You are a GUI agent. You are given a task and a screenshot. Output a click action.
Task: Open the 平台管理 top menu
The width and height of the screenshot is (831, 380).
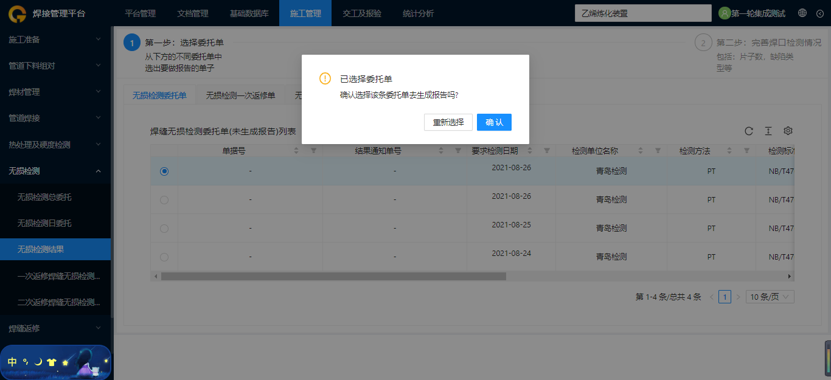click(140, 13)
